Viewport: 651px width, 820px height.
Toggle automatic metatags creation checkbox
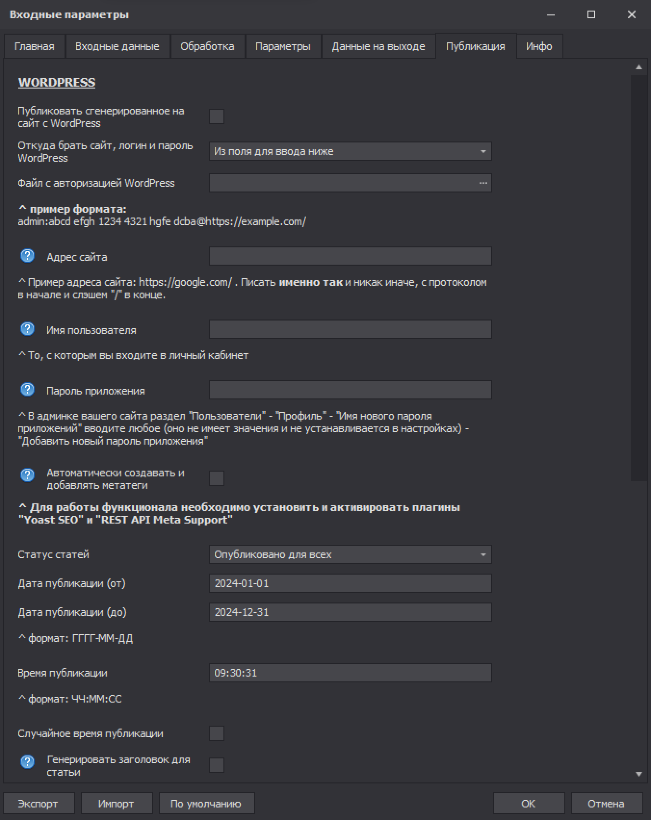[x=217, y=478]
